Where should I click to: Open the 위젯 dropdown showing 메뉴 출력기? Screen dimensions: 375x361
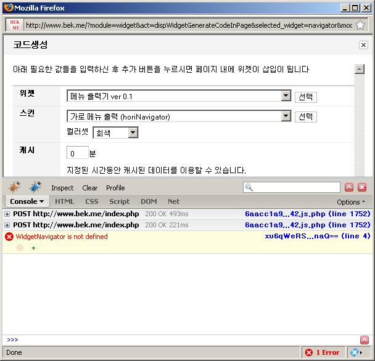click(179, 96)
